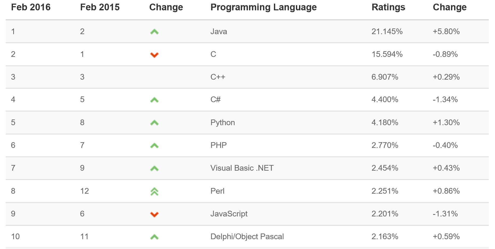
Task: Click the +0.43% change value
Action: coord(446,168)
